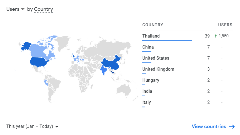Click the green up arrow next to Thailand

pyautogui.click(x=216, y=36)
